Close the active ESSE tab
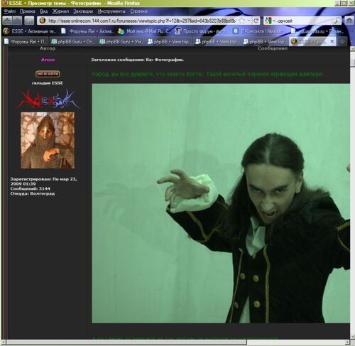The width and height of the screenshot is (355, 346). coord(332,41)
